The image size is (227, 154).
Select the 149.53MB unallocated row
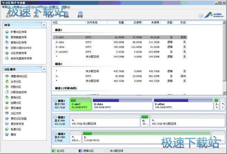120,57
